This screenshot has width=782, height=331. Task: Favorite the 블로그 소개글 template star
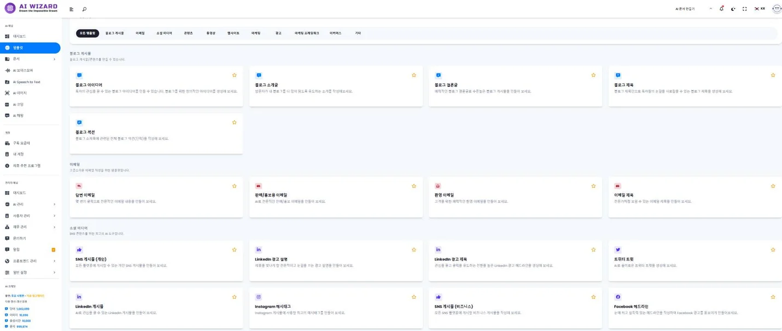[x=414, y=75]
